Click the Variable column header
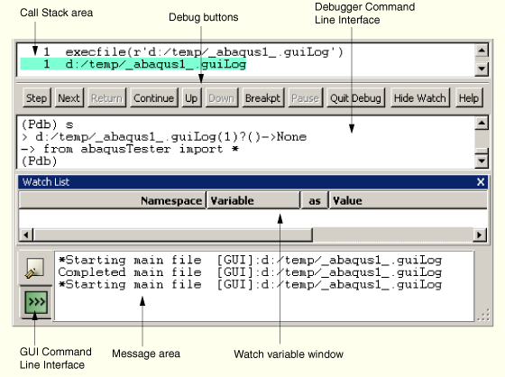Viewport: 505px width, 377px height. pyautogui.click(x=253, y=200)
